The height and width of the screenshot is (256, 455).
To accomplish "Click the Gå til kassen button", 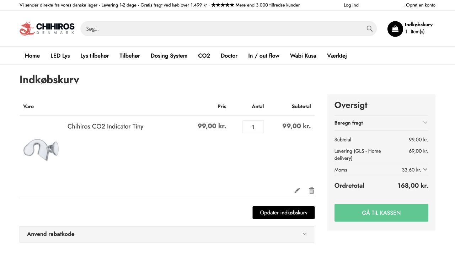I will [x=381, y=213].
